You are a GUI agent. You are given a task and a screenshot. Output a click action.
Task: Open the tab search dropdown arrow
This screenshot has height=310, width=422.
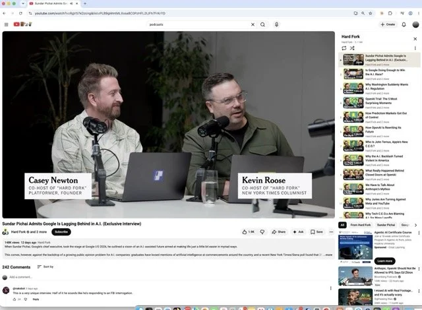coord(23,3)
